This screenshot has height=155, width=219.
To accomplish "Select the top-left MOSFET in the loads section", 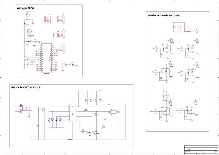I will point(166,48).
